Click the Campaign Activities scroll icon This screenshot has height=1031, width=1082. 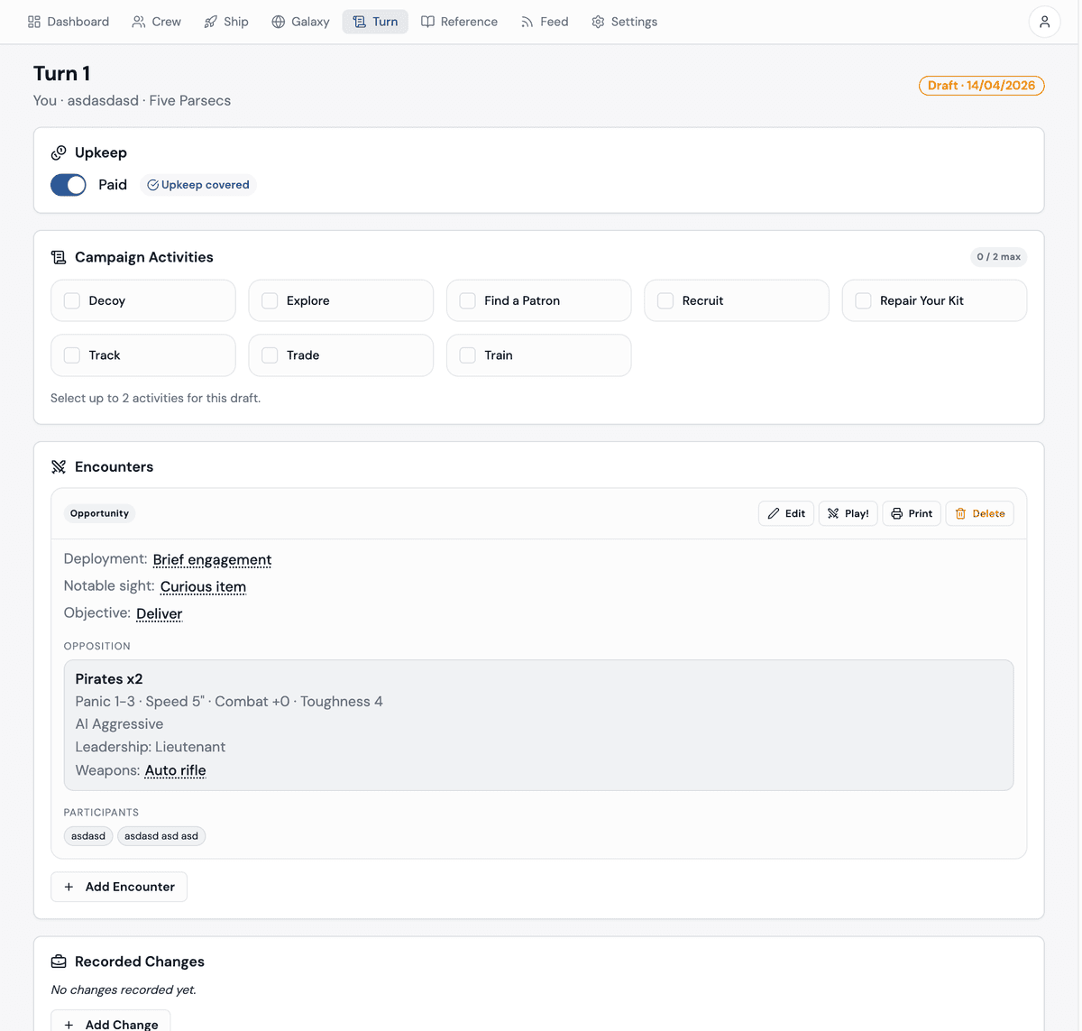pos(59,257)
